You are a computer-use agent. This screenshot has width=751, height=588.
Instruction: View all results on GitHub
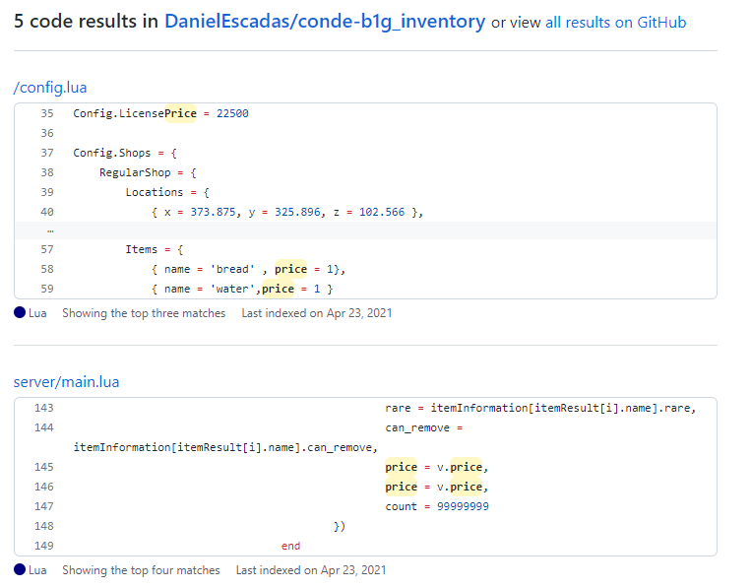(x=615, y=23)
